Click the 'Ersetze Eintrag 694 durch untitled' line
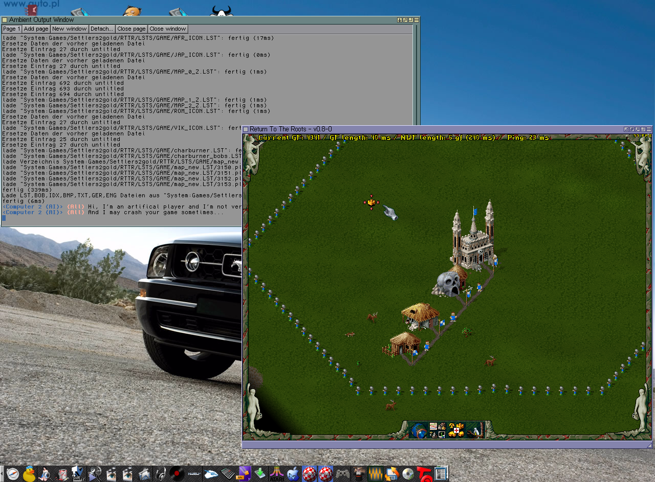This screenshot has height=482, width=655. [x=63, y=94]
